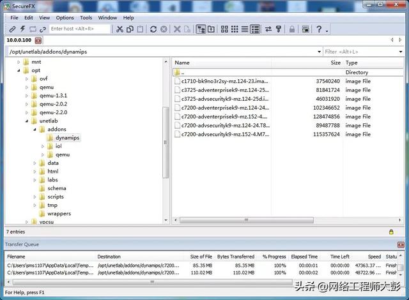Screen dimensions: 409x300
Task: Click the padlock icon in toolbar
Action: click(292, 29)
